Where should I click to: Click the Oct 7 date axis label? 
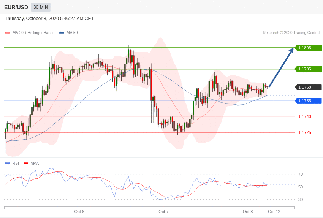pyautogui.click(x=163, y=212)
